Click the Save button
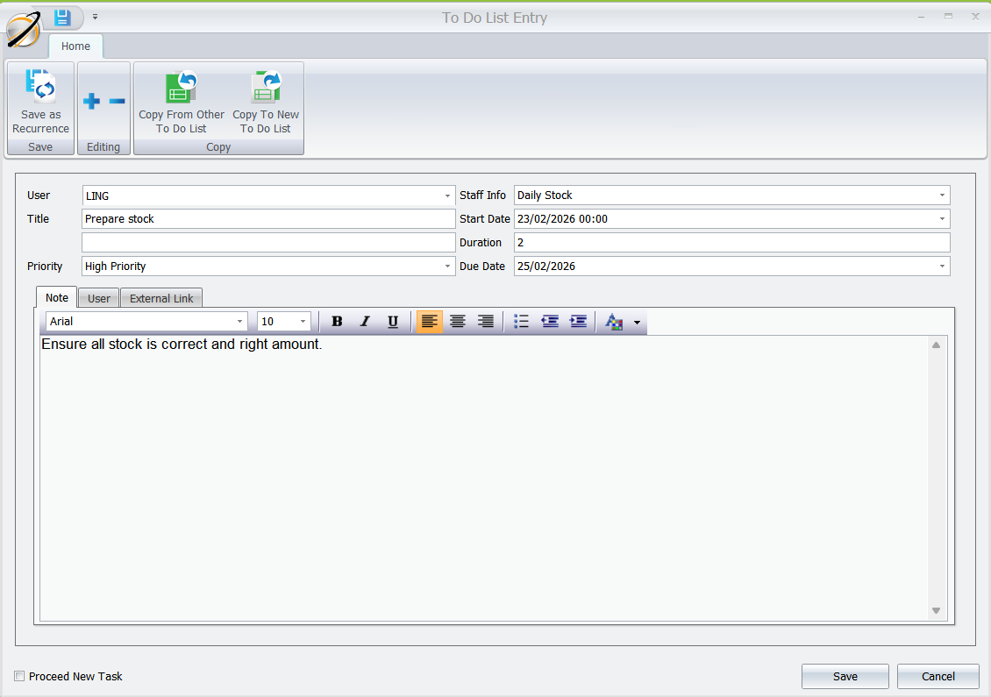 (x=845, y=676)
